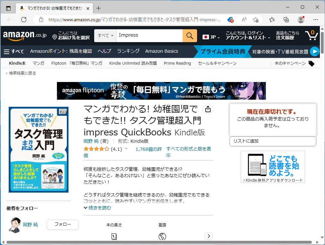The image size is (325, 245).
Task: Play the プライム video promo banner arrow
Action: coord(314,51)
